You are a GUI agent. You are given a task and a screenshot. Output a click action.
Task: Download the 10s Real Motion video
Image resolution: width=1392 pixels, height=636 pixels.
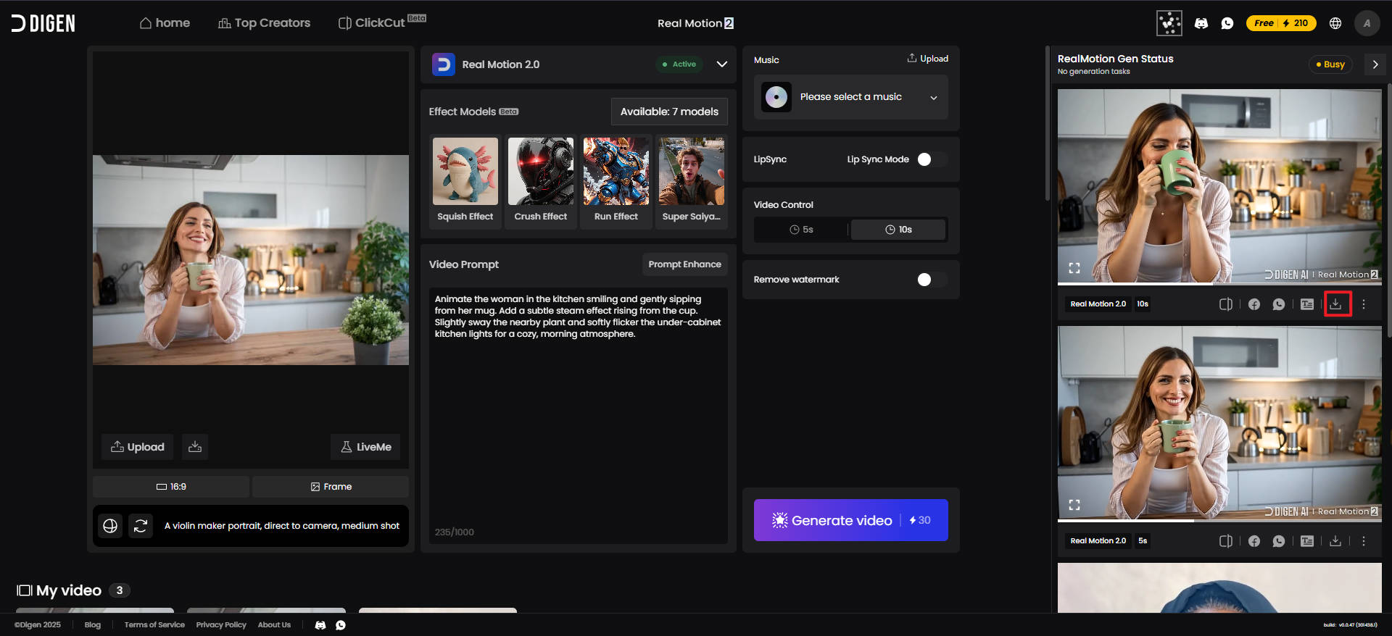(x=1335, y=304)
